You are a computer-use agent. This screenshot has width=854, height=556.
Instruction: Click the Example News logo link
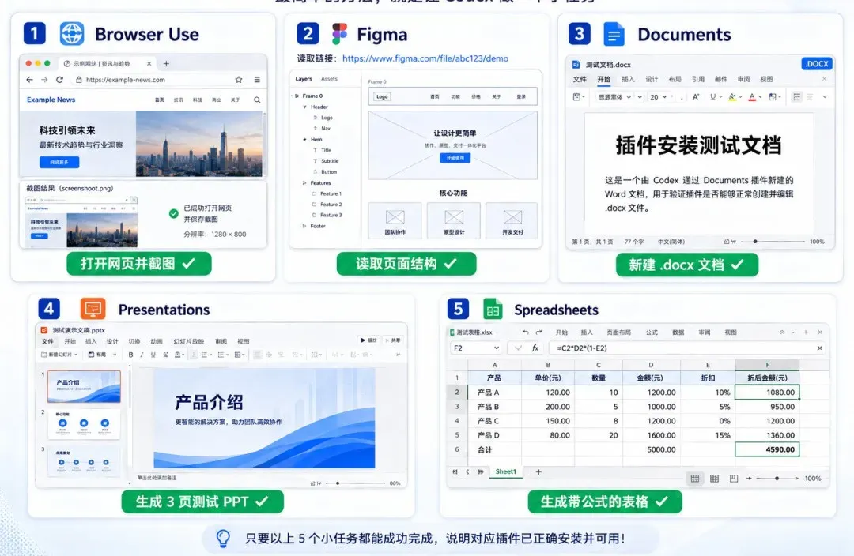click(x=51, y=100)
